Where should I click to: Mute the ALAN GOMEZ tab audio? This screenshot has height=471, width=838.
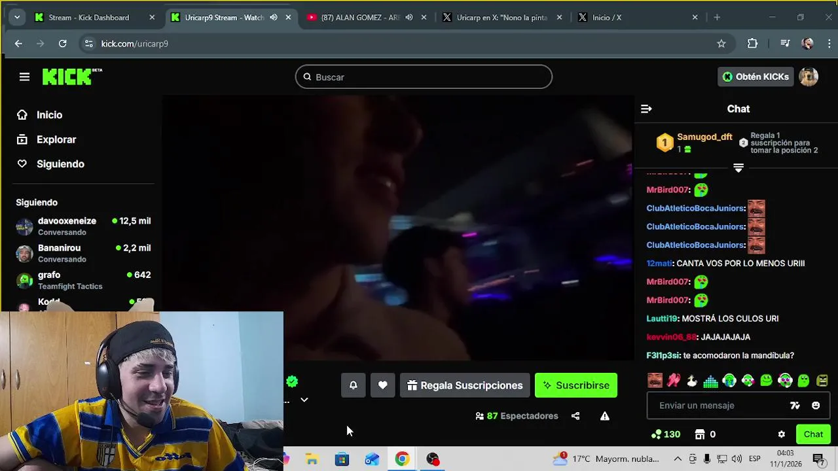tap(409, 18)
